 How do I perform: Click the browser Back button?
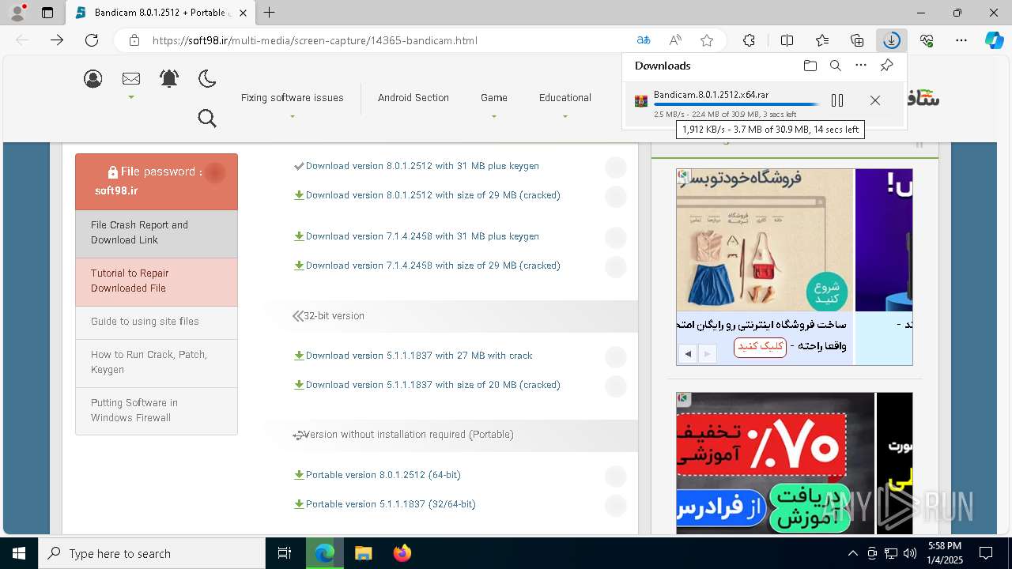point(22,40)
